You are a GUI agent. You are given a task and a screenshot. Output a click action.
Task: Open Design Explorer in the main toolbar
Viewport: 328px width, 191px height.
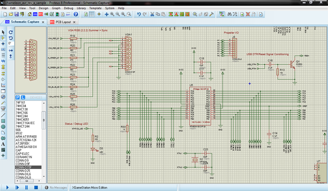point(57,14)
